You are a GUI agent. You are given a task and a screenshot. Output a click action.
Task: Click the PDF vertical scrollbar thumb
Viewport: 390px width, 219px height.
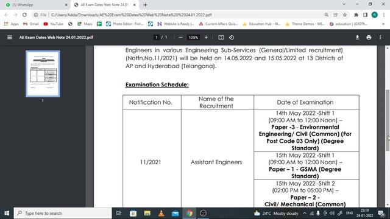coord(388,120)
